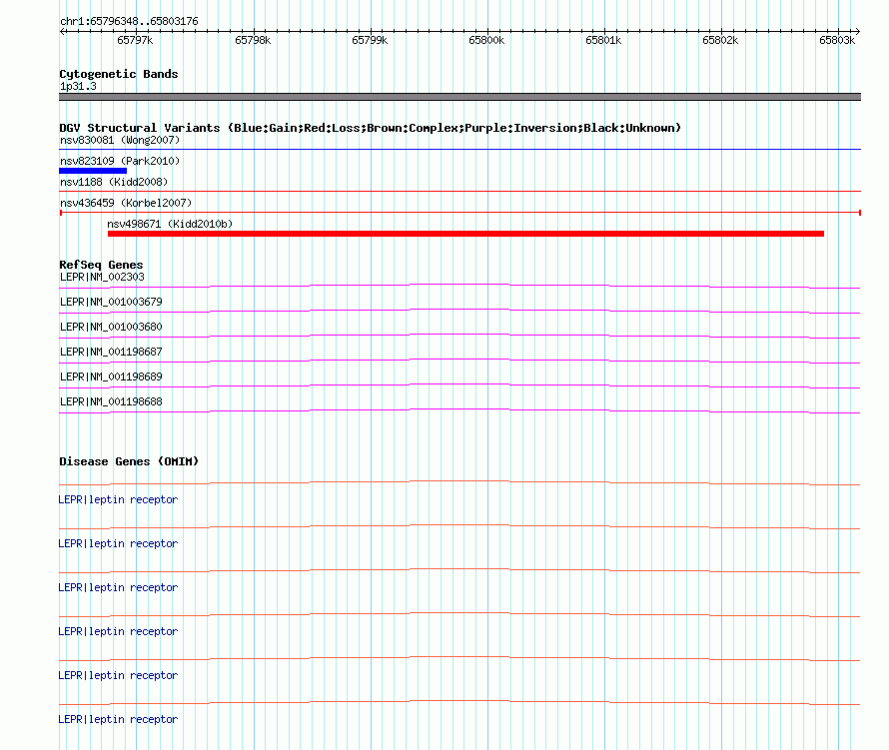Open variant nsv436459 (Korbel2007)

point(126,203)
